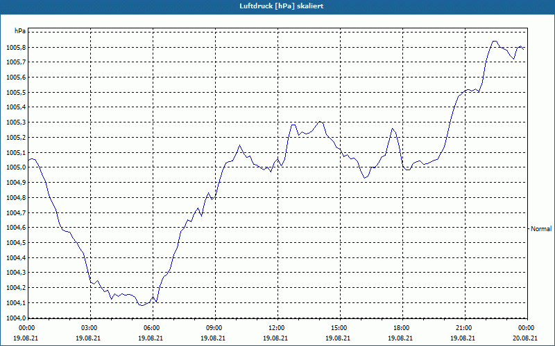Click the 03:00 time axis label
Screen dimensions: 555x346
pyautogui.click(x=90, y=328)
